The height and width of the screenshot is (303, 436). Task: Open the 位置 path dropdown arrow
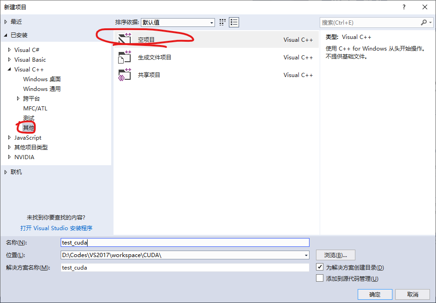[306, 255]
